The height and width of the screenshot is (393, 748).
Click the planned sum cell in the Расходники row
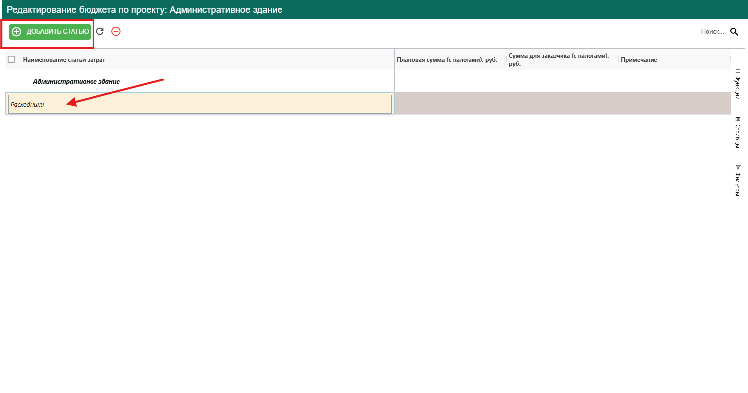450,103
